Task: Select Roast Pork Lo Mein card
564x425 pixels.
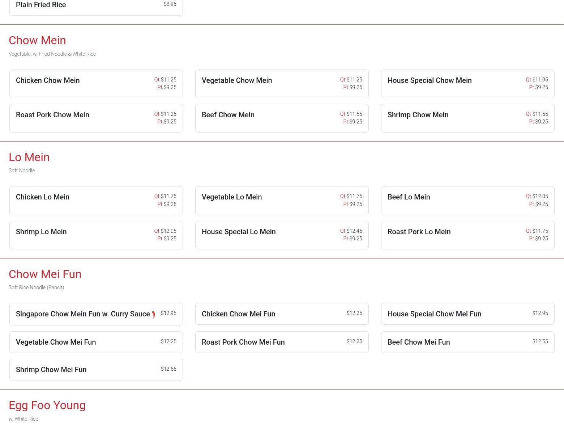Action: [468, 235]
